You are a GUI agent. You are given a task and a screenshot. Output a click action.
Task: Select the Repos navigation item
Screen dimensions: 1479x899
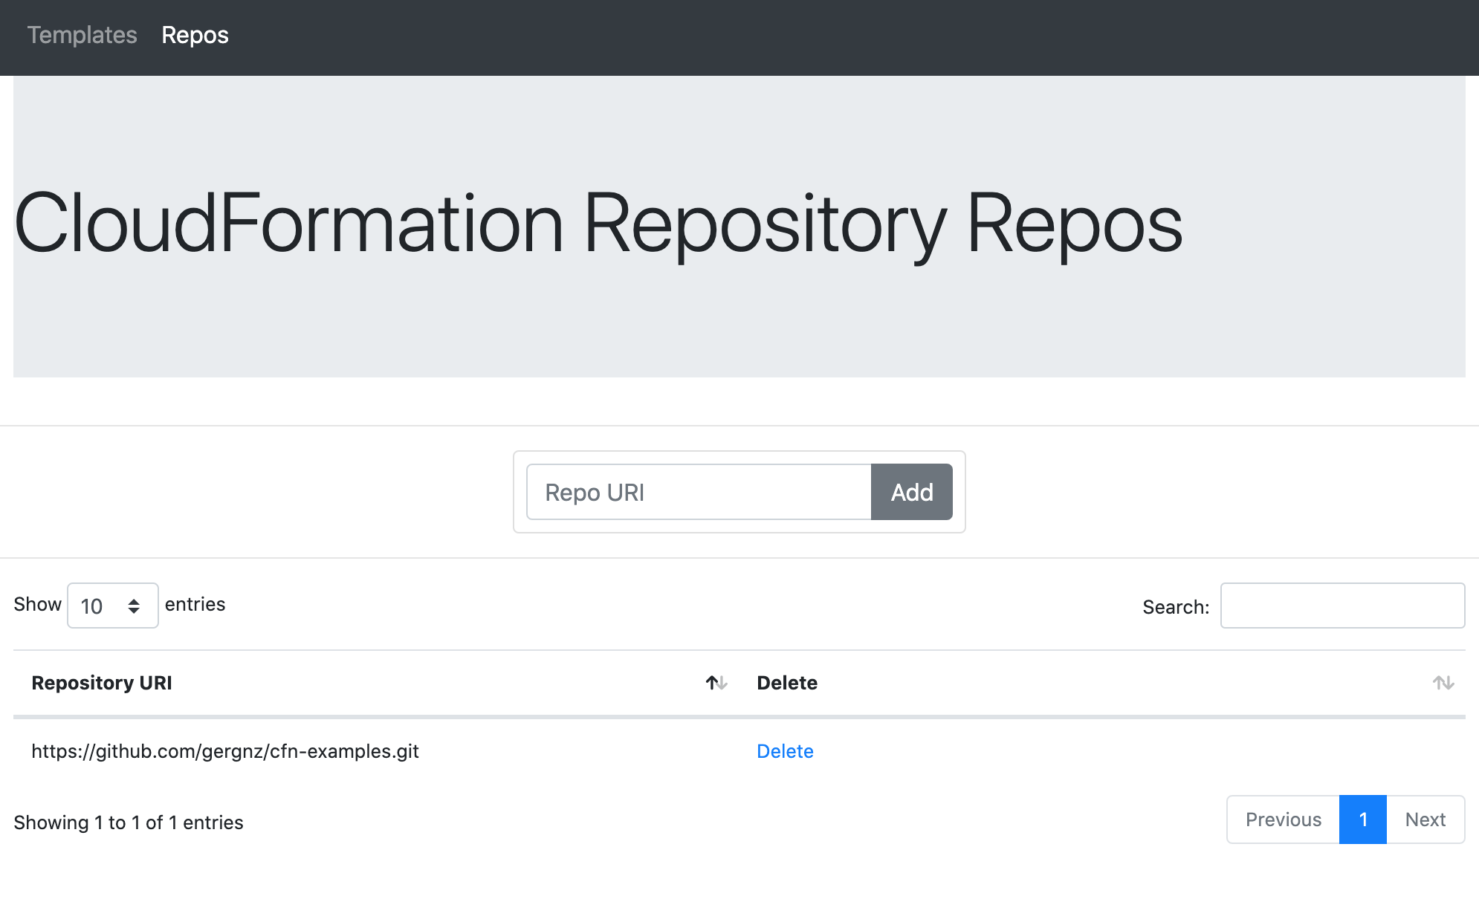(x=195, y=35)
